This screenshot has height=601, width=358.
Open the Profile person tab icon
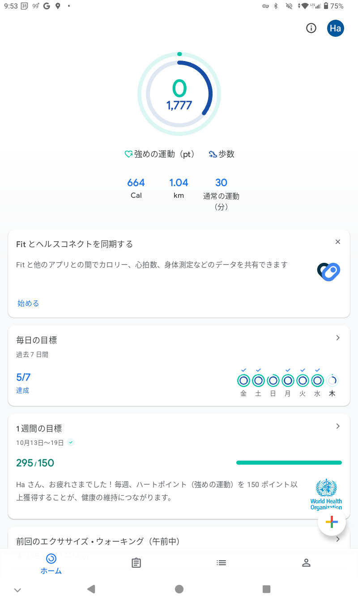point(306,563)
